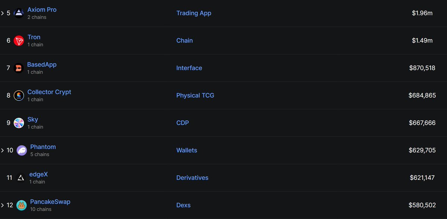The height and width of the screenshot is (219, 447).
Task: Click the Axiom Pro logo icon
Action: pyautogui.click(x=19, y=13)
